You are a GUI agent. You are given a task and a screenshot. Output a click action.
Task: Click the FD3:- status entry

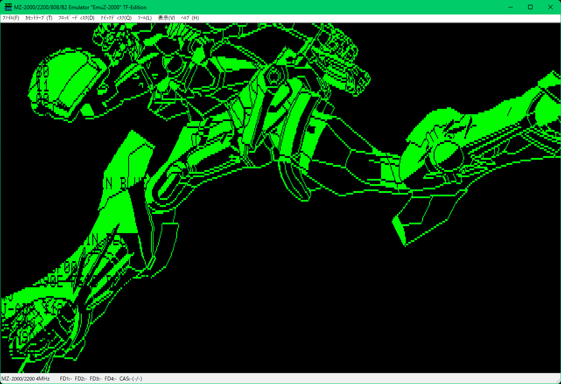96,378
